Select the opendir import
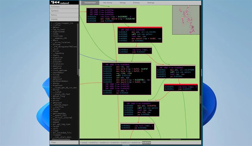The height and width of the screenshot is (146, 252). pyautogui.click(x=57, y=77)
